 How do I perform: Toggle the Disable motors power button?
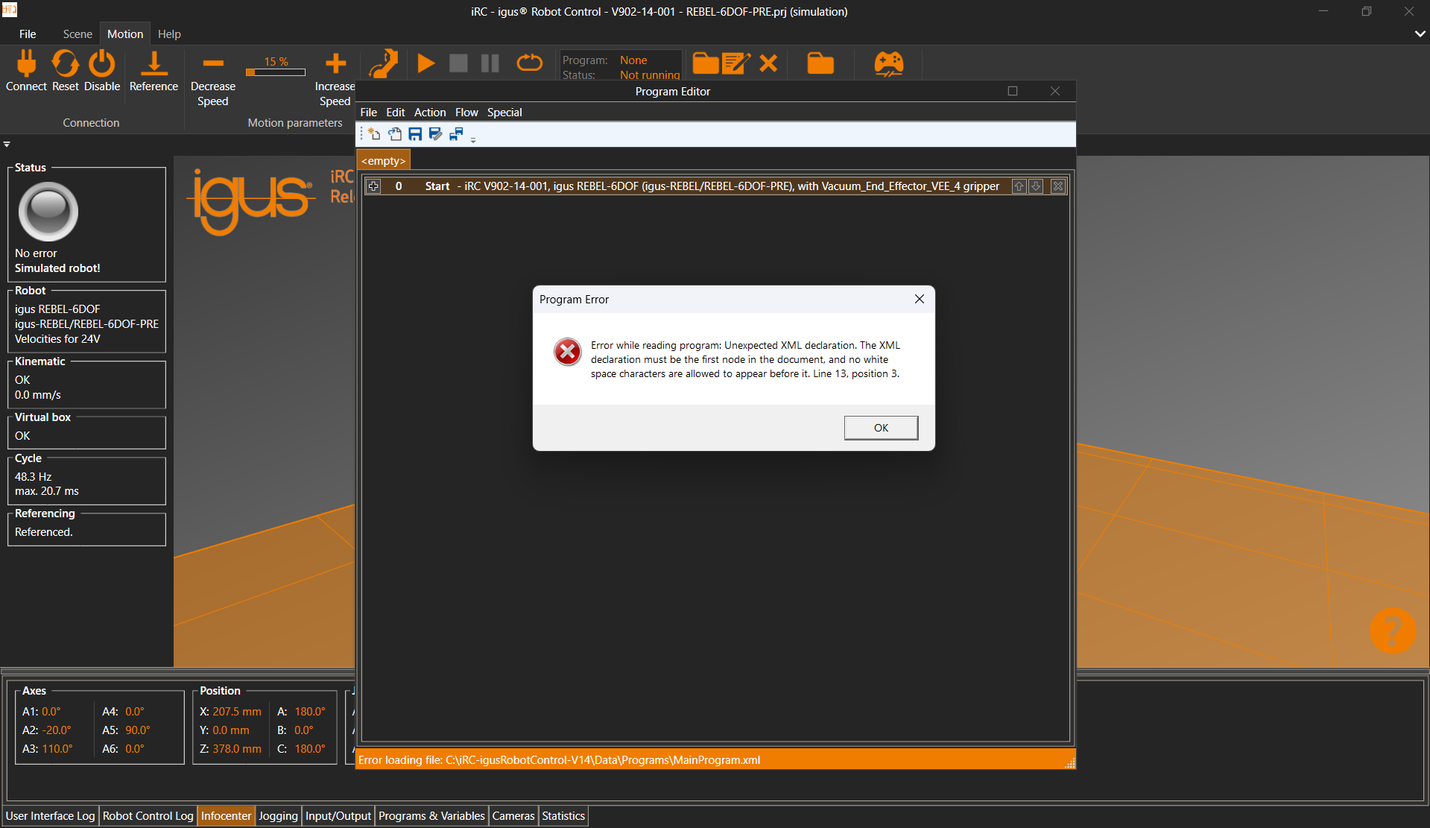tap(102, 64)
